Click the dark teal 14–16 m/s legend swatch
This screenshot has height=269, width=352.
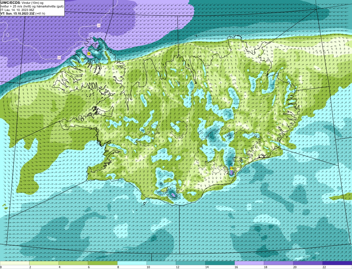coord(220,263)
